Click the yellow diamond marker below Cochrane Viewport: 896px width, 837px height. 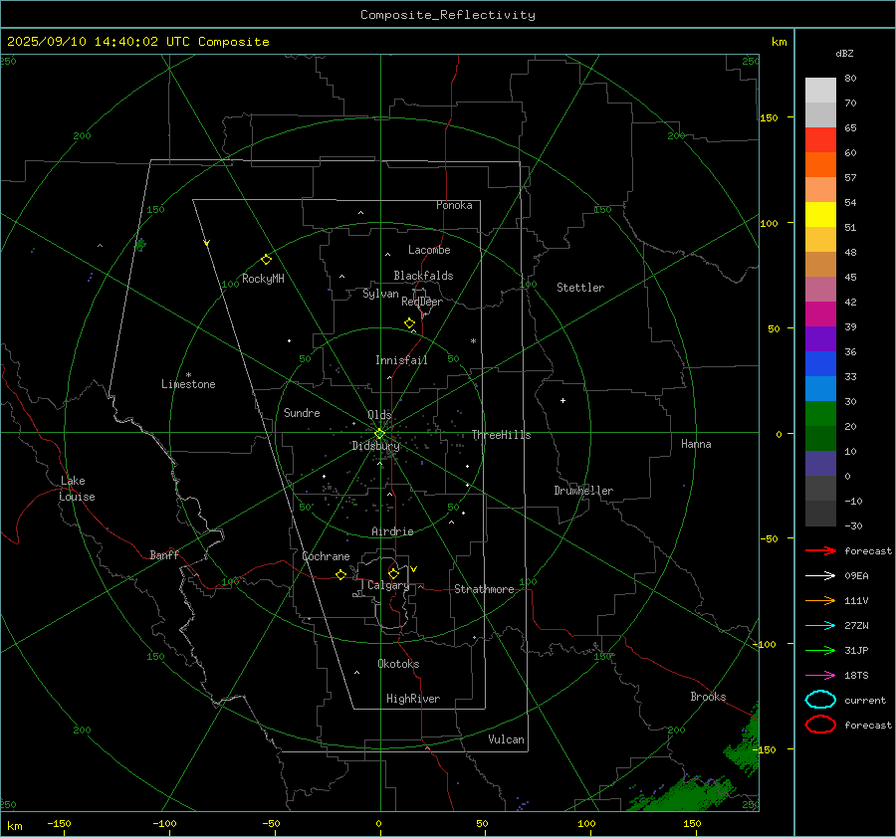click(341, 575)
